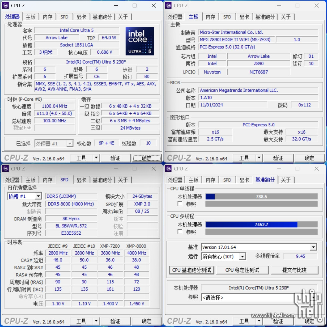Click the core voltage value "0.686 V"
Viewport: 327px width, 327px height.
(105, 52)
